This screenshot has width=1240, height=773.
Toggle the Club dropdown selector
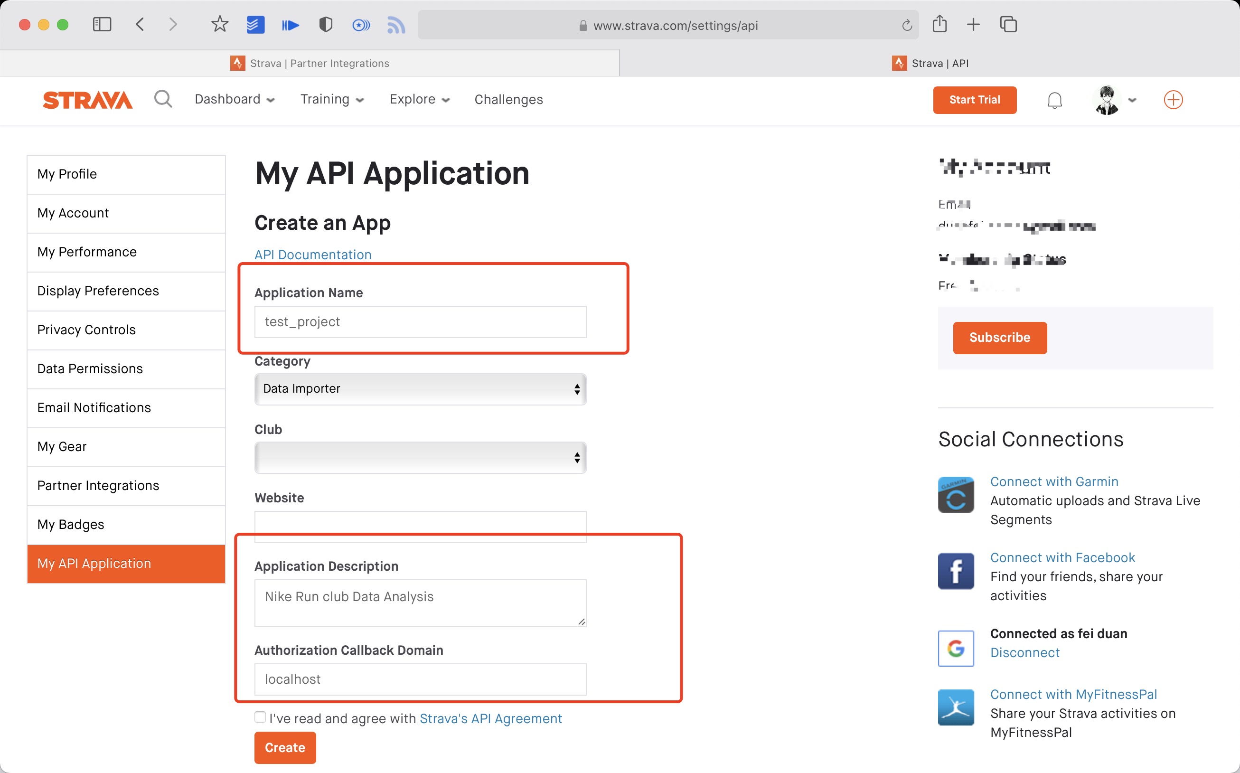419,457
